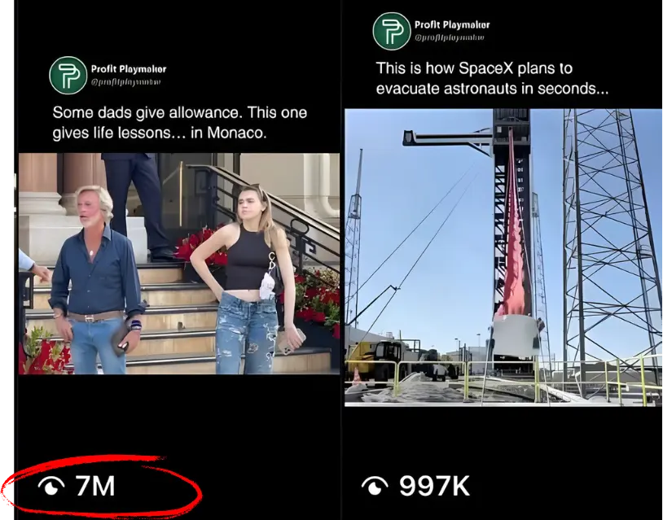
Task: Click the red flowers by the stairs
Action: [x=201, y=247]
